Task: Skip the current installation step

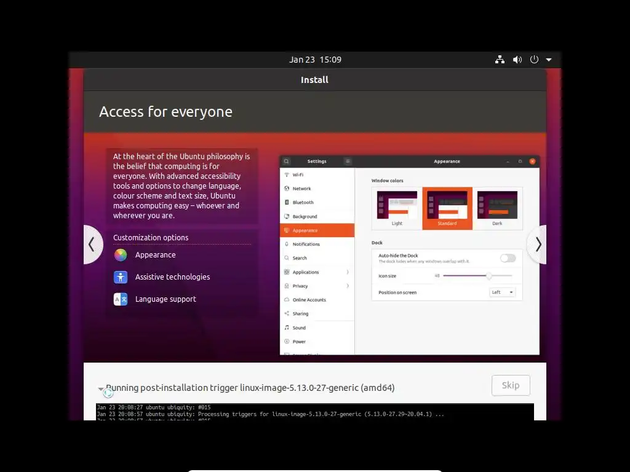Action: point(511,385)
